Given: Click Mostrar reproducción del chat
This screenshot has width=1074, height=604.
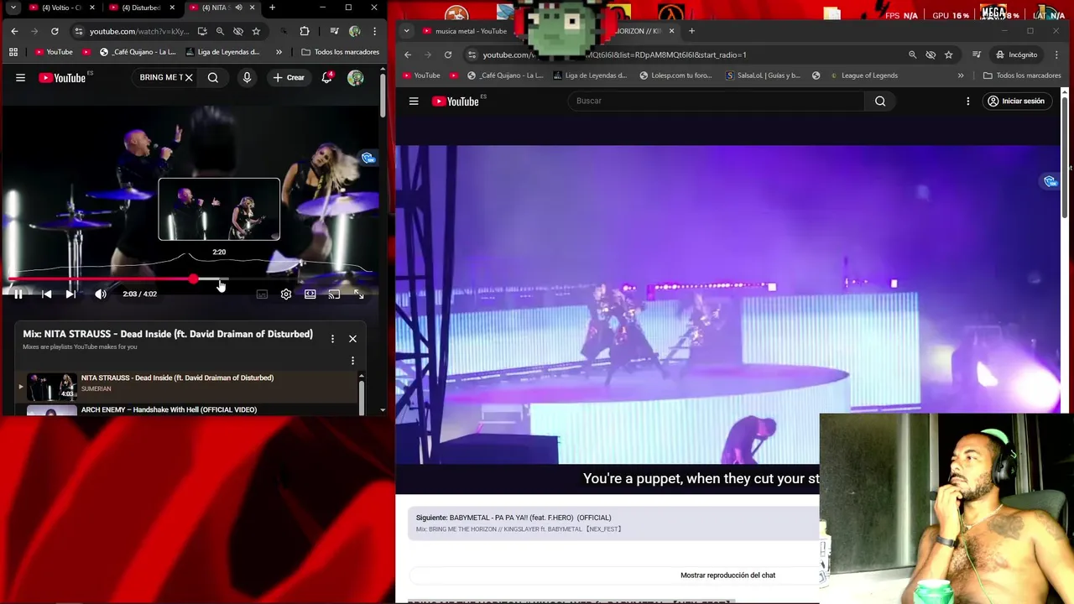Looking at the screenshot, I should tap(727, 575).
